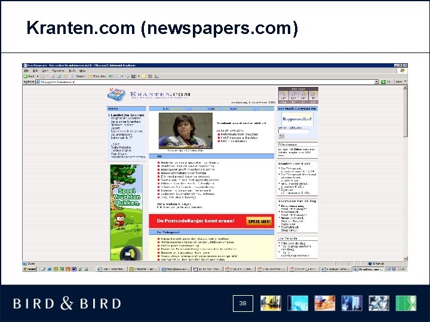Image resolution: width=430 pixels, height=322 pixels.
Task: Click the browser Forward button
Action: 43,76
